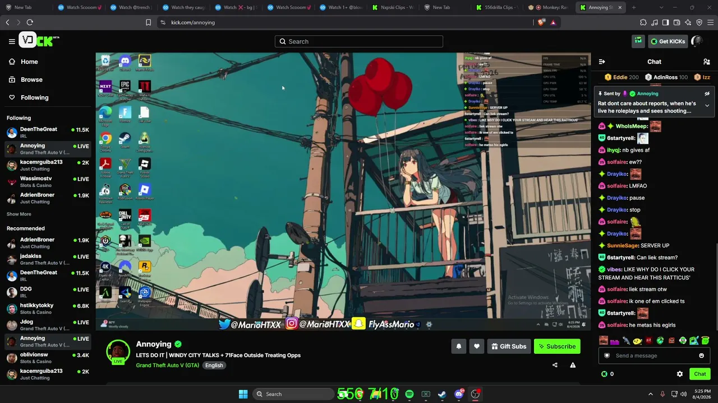Open chat settings gear
The width and height of the screenshot is (718, 403).
680,374
